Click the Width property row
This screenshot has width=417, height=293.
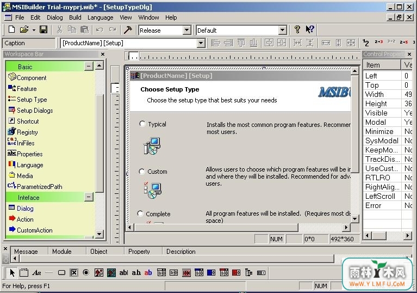pyautogui.click(x=388, y=94)
